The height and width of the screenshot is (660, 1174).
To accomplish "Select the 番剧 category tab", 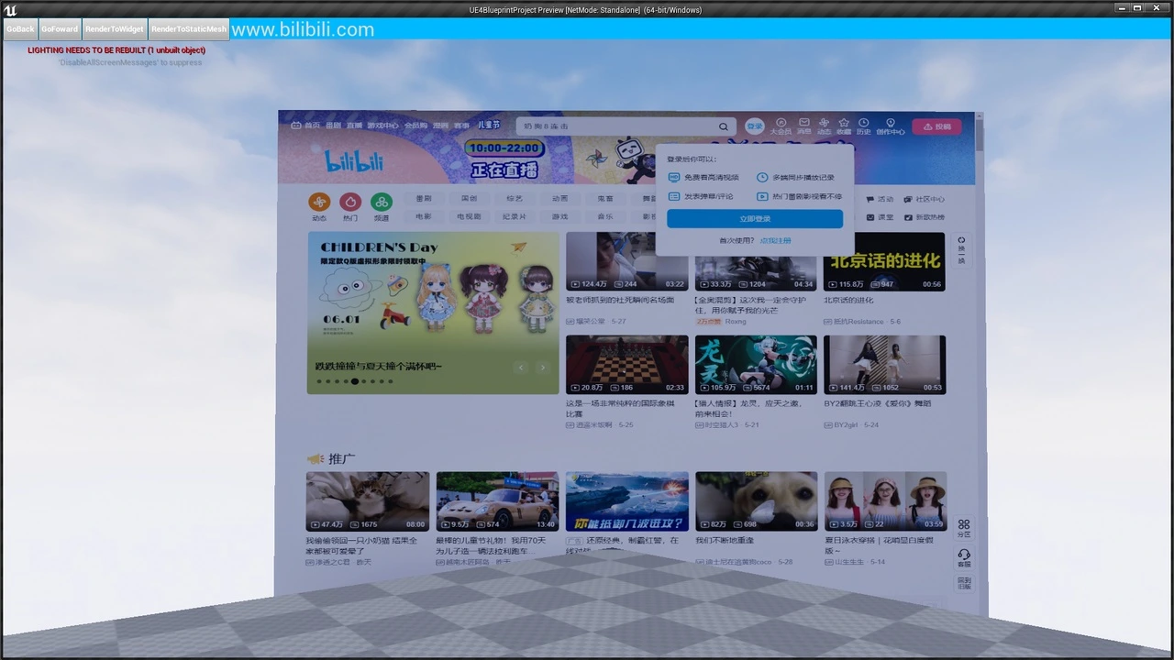I will click(423, 198).
